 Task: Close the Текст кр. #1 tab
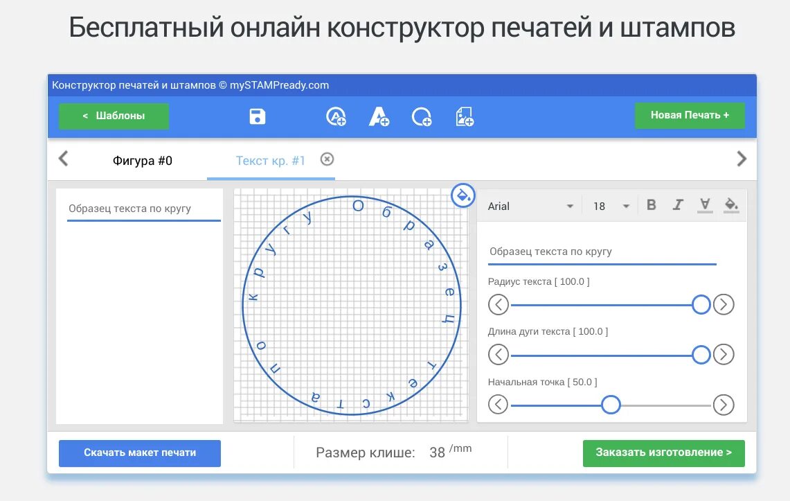(x=327, y=159)
